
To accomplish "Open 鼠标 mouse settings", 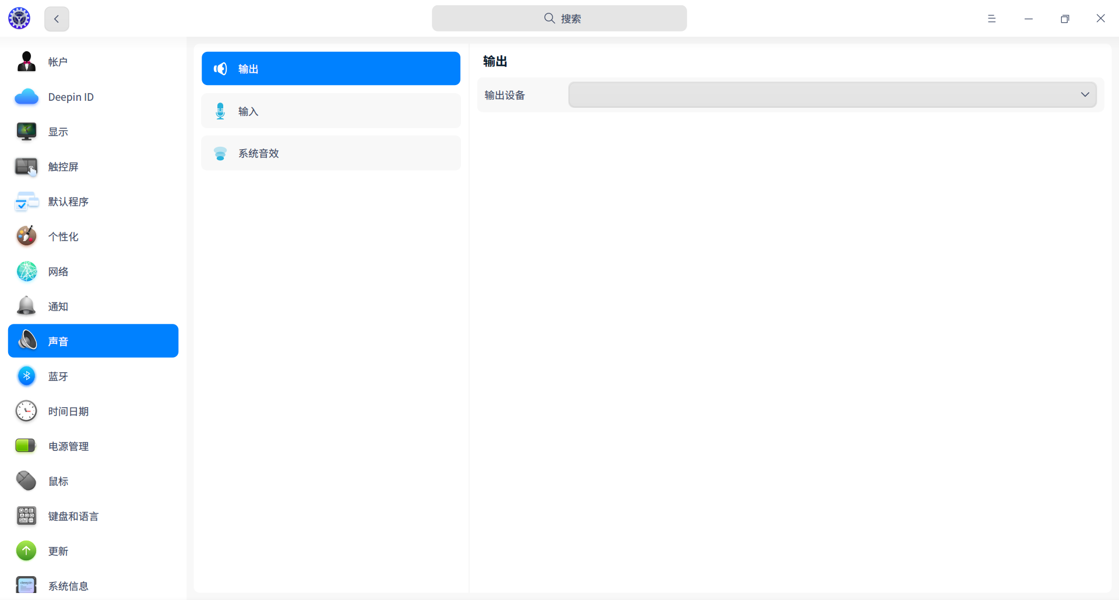I will click(93, 481).
